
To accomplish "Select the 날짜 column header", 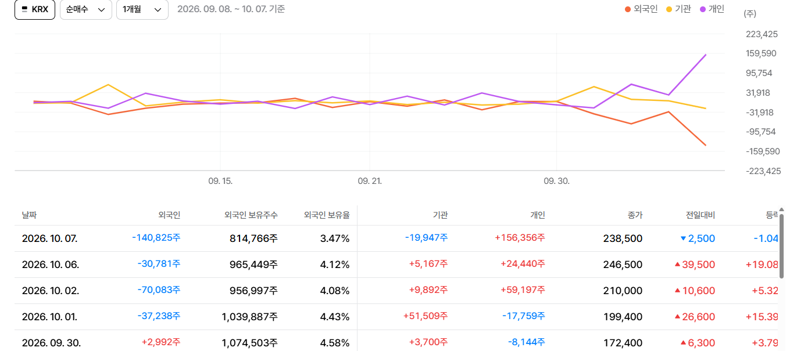I will click(x=29, y=215).
